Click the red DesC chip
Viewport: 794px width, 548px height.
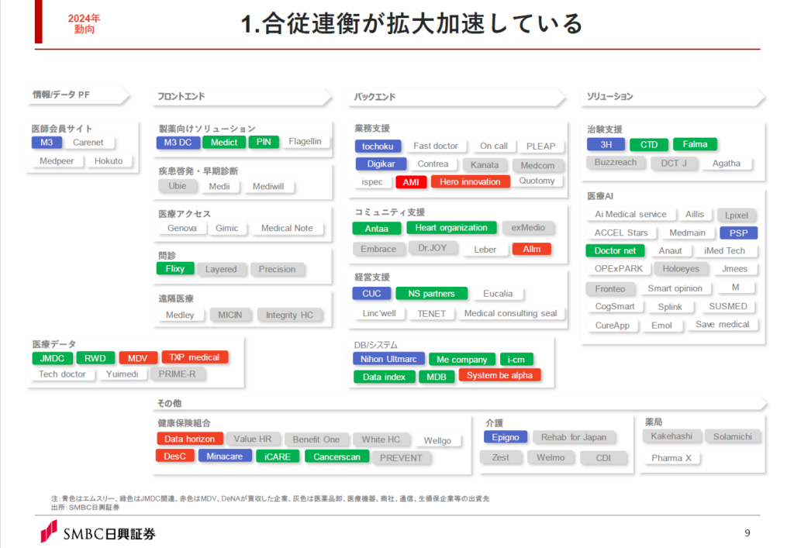[x=174, y=457]
